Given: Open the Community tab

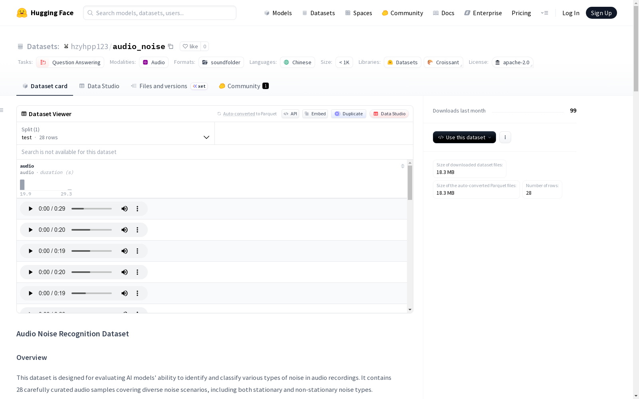Looking at the screenshot, I should [244, 86].
